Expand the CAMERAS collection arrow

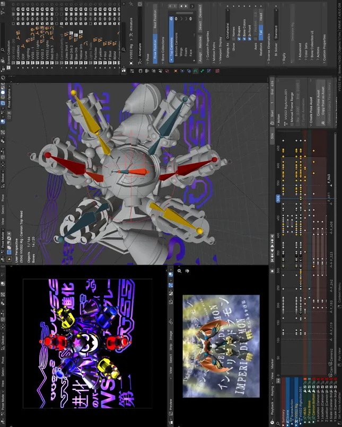pos(18,68)
